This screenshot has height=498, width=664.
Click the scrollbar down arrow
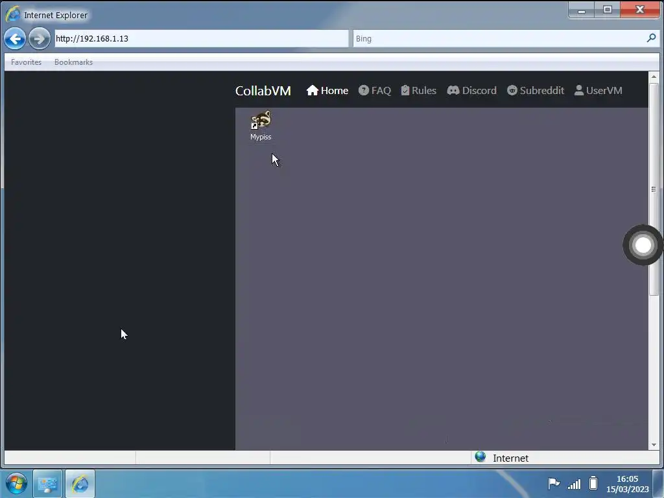[x=654, y=445]
